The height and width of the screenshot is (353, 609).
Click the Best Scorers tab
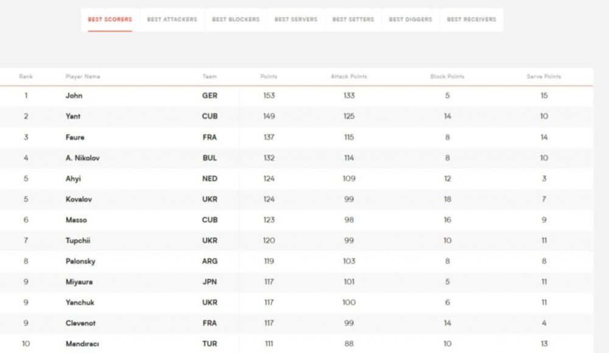tap(110, 19)
